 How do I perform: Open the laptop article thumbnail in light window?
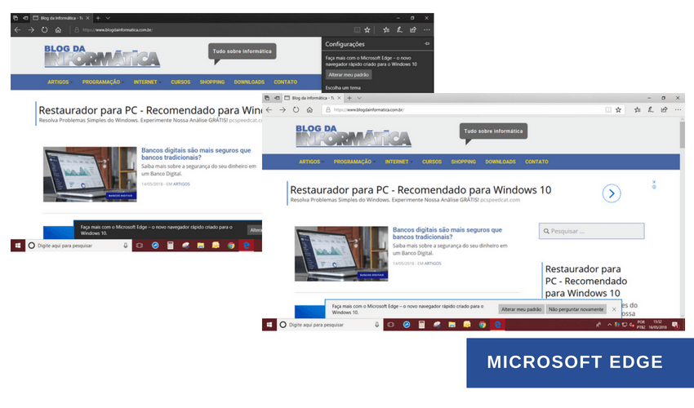click(x=341, y=254)
